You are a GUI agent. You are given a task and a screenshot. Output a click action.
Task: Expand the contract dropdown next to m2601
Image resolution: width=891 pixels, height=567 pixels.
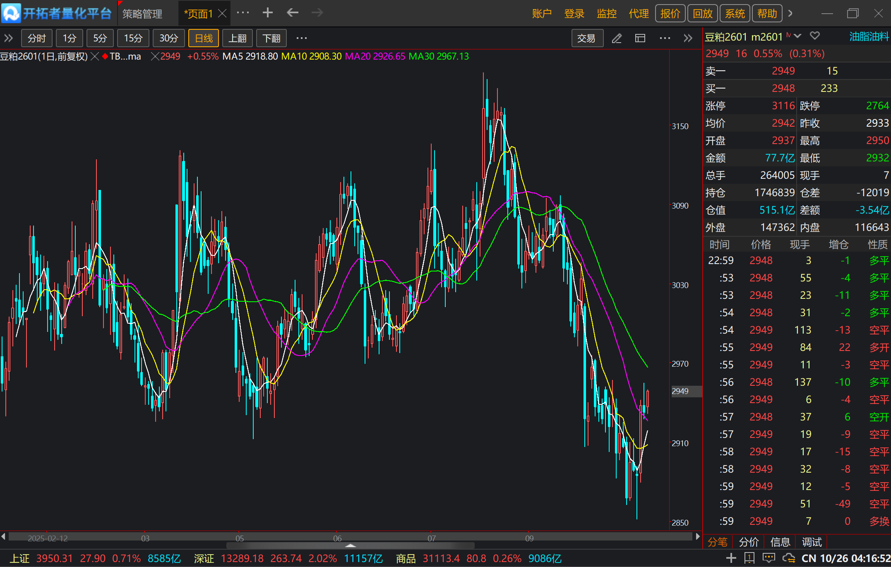[797, 36]
